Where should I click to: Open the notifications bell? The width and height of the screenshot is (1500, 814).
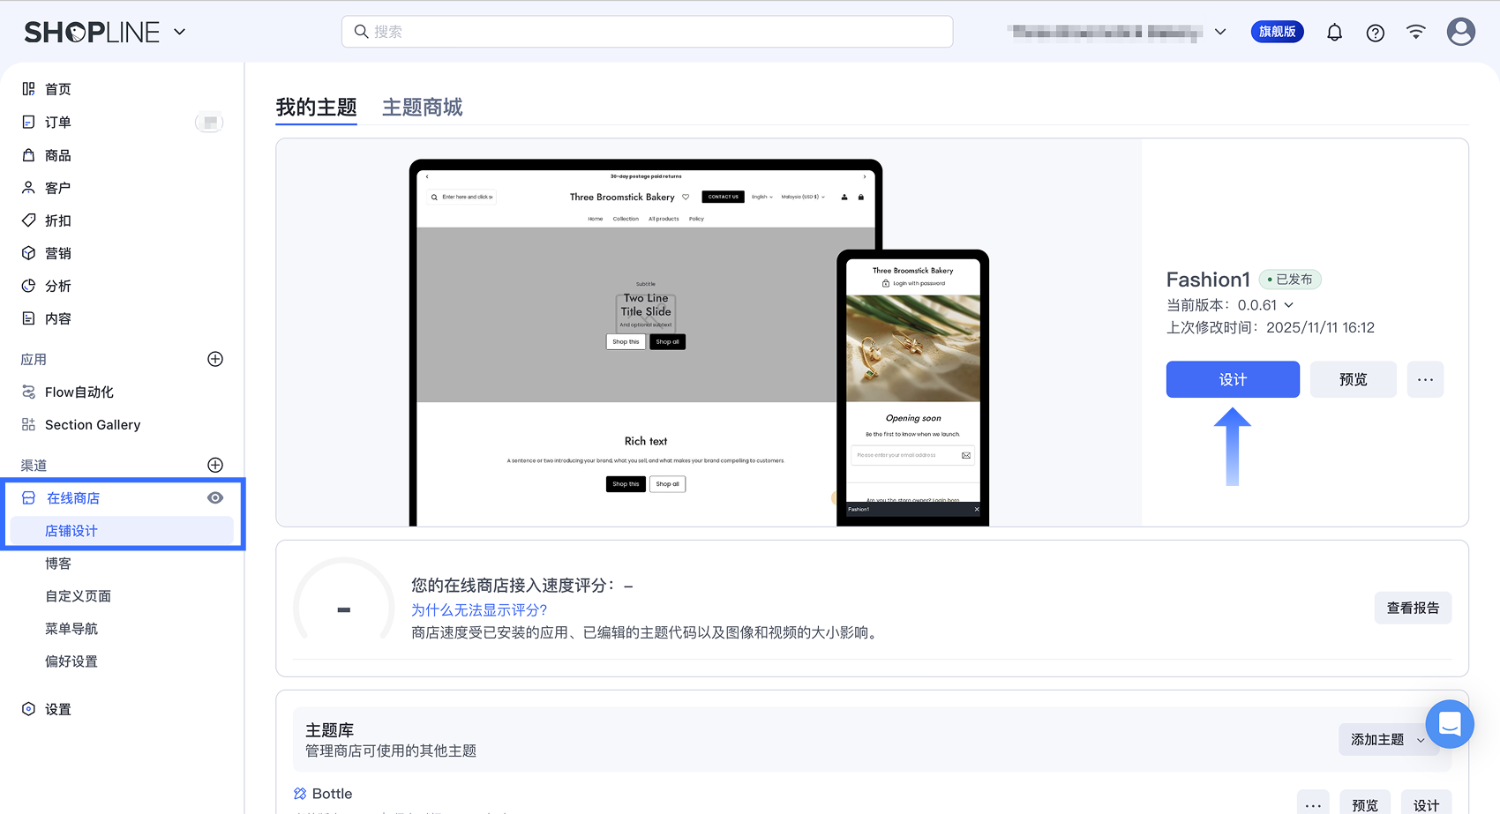(x=1334, y=33)
